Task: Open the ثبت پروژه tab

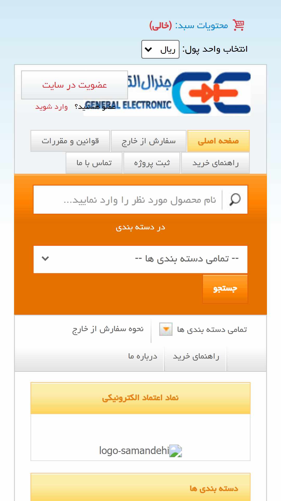Action: (x=152, y=163)
